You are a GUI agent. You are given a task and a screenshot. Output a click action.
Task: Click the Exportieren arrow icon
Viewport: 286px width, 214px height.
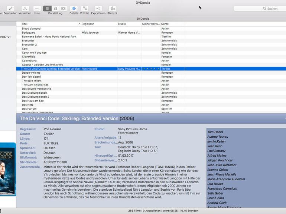click(x=98, y=9)
